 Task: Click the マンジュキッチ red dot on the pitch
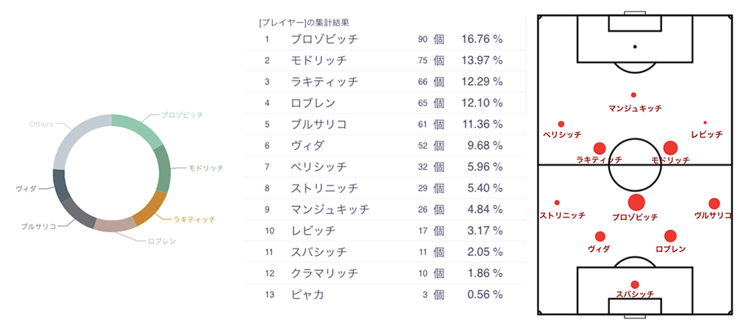click(634, 95)
